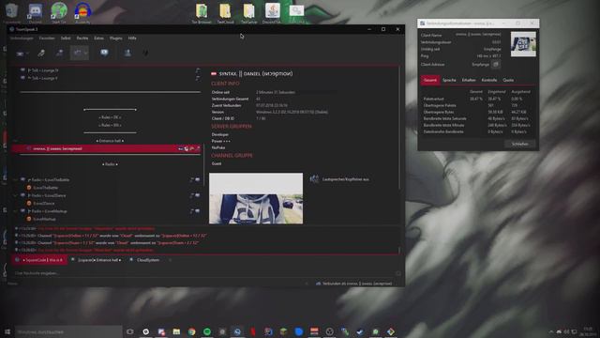Click the icons at right of ILove2Dance channel
The image size is (600, 338).
tap(195, 195)
